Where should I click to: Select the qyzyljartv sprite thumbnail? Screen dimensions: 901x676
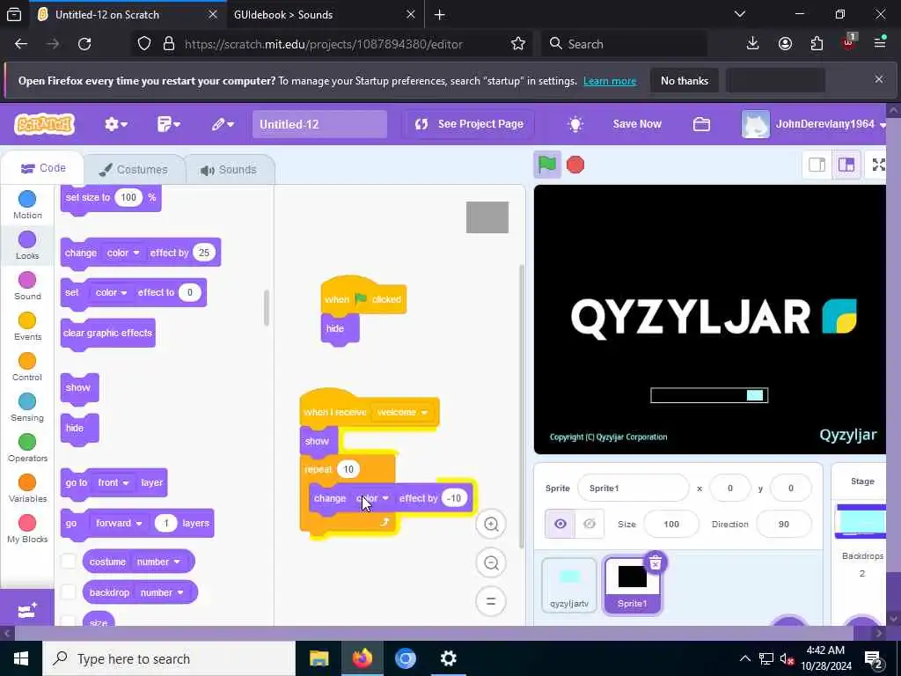point(569,585)
